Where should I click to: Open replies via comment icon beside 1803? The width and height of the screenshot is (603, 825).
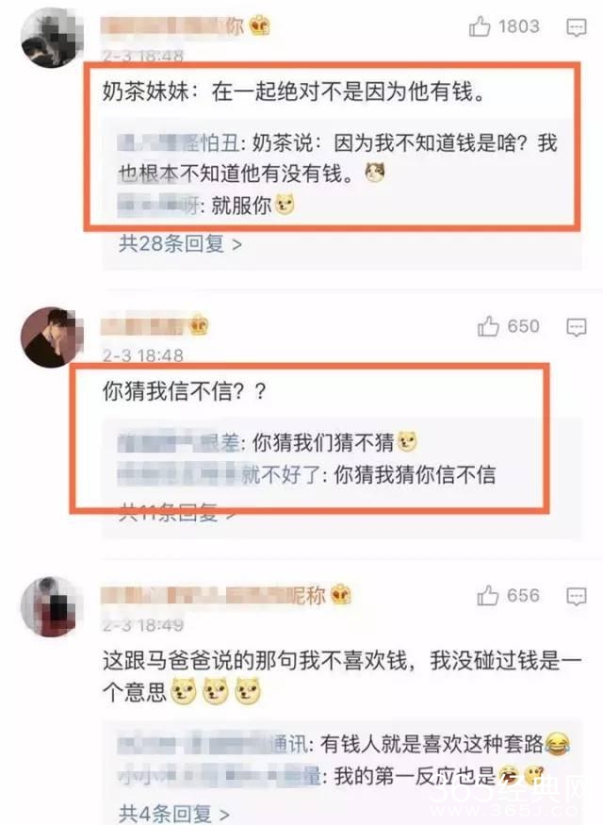[x=577, y=27]
